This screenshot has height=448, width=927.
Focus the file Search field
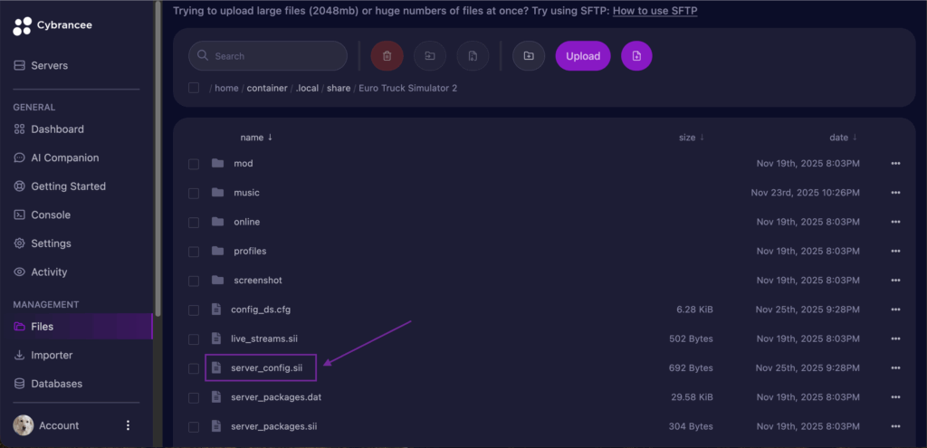click(x=268, y=56)
